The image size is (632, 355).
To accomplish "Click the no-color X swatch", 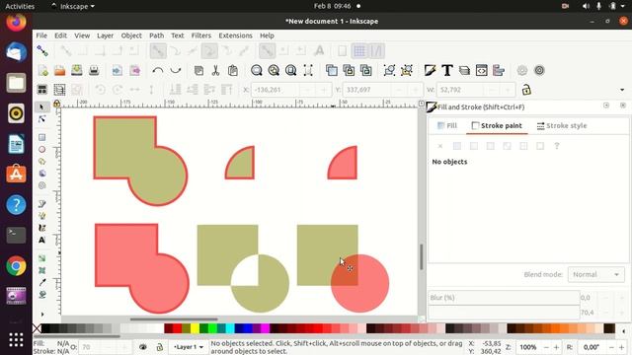I will 37,328.
